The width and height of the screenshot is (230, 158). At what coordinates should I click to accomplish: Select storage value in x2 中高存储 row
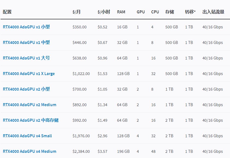point(169,121)
